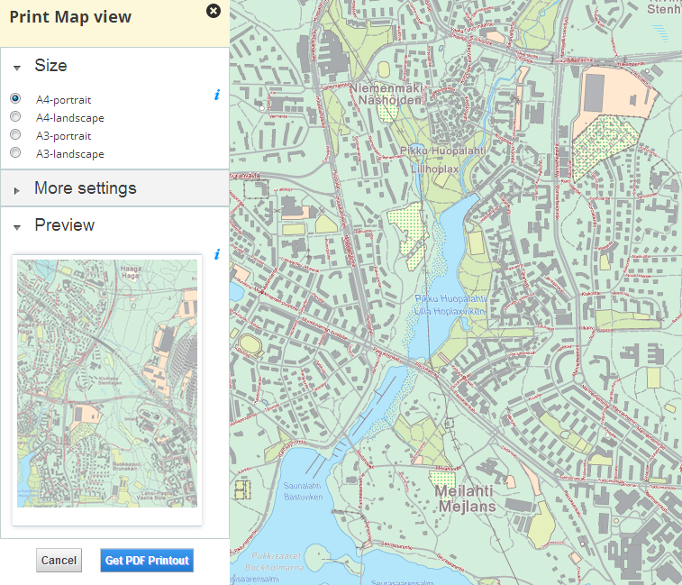
Task: Click the print preview map thumbnail
Action: point(106,383)
